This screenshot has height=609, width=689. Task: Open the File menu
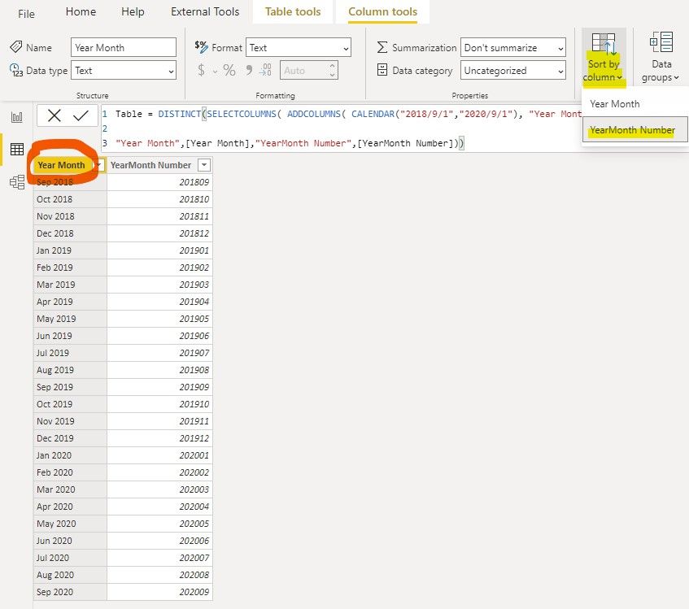point(26,14)
